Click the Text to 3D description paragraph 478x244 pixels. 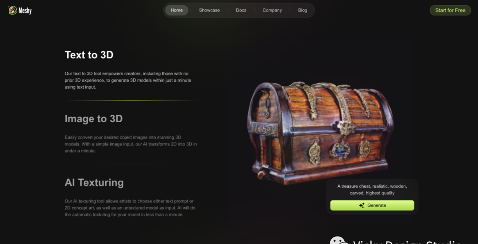[x=128, y=80]
